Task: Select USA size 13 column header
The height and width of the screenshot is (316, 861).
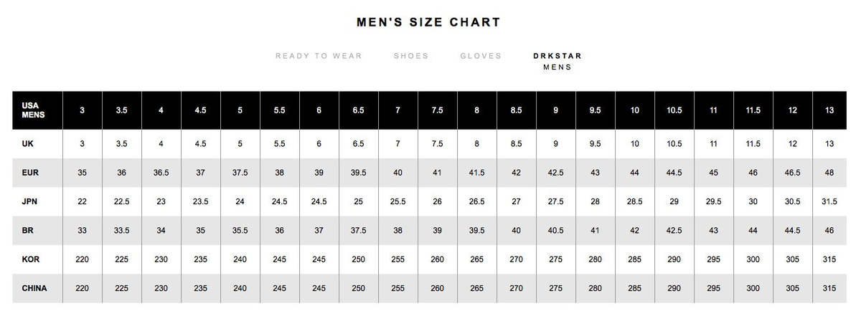Action: tap(829, 110)
